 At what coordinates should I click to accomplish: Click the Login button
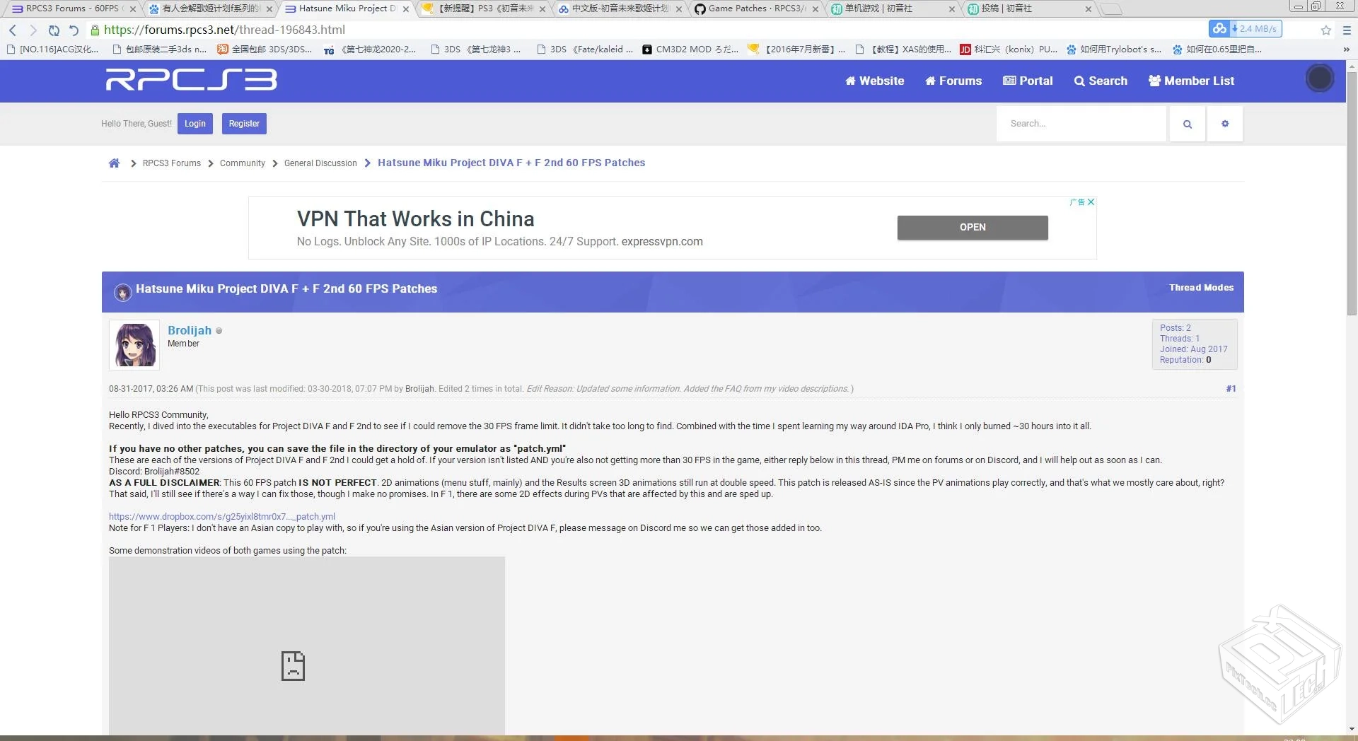pos(195,124)
